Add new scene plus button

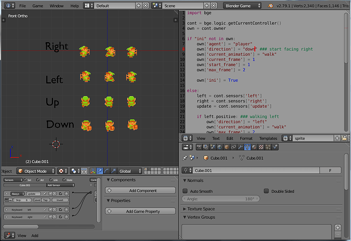(x=207, y=6)
